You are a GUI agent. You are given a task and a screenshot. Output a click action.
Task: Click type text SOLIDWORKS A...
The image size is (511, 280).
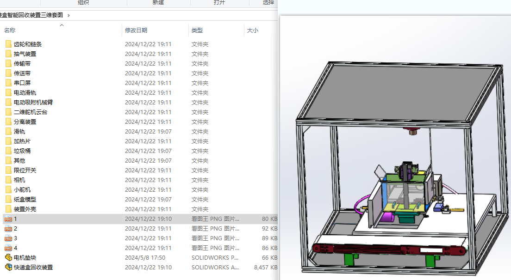pos(215,268)
